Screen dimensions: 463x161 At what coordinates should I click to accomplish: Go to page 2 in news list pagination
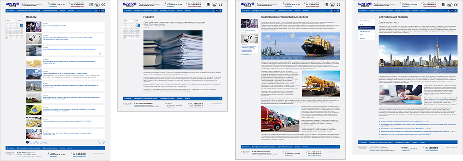[31, 142]
